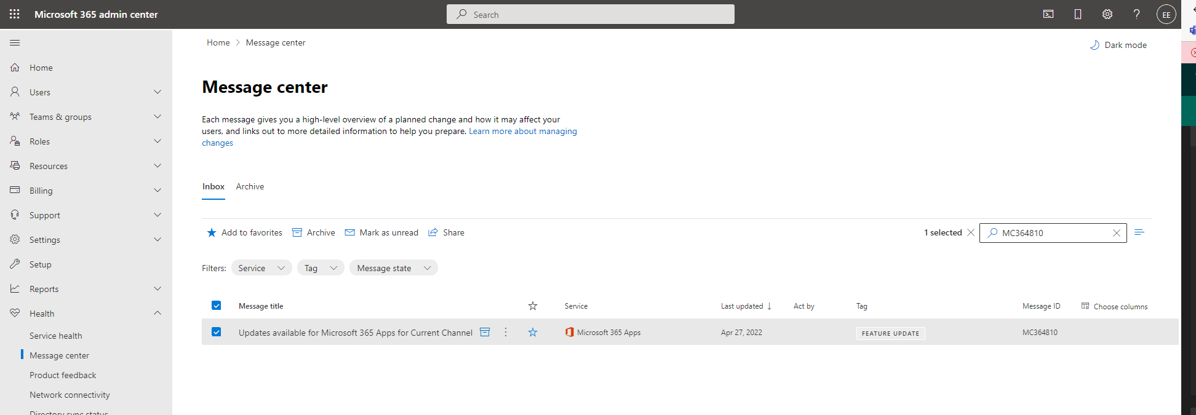Click the favorites star column header
1196x415 pixels.
pyautogui.click(x=533, y=306)
